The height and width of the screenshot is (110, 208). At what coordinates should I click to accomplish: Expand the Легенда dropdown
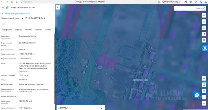[81, 108]
